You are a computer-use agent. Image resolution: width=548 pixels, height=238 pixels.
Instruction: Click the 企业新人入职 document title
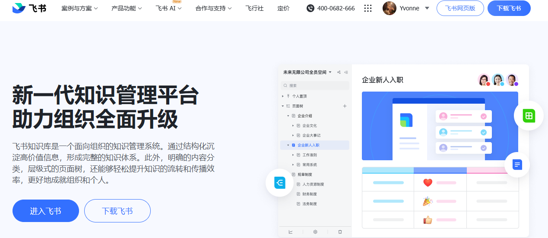pyautogui.click(x=383, y=80)
